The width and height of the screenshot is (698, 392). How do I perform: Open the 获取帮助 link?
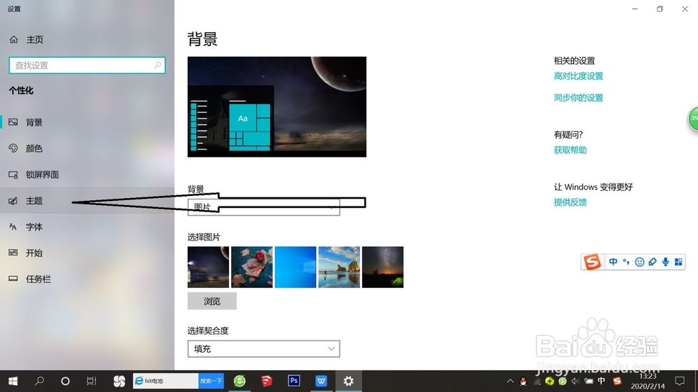(570, 150)
